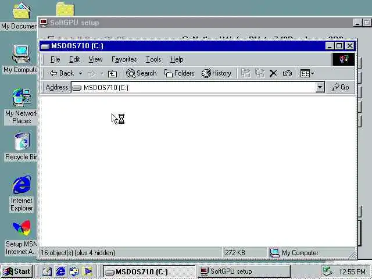This screenshot has width=372, height=279.
Task: Expand the Address bar dropdown arrow
Action: (x=320, y=87)
